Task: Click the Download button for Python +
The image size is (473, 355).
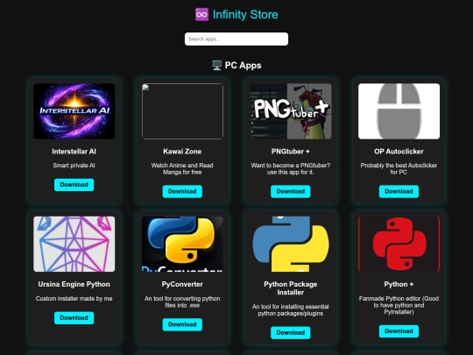Action: point(399,331)
